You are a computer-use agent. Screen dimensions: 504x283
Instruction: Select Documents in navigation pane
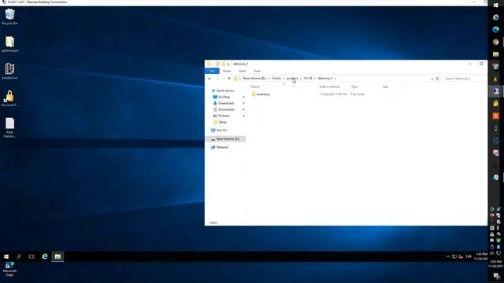(x=226, y=109)
